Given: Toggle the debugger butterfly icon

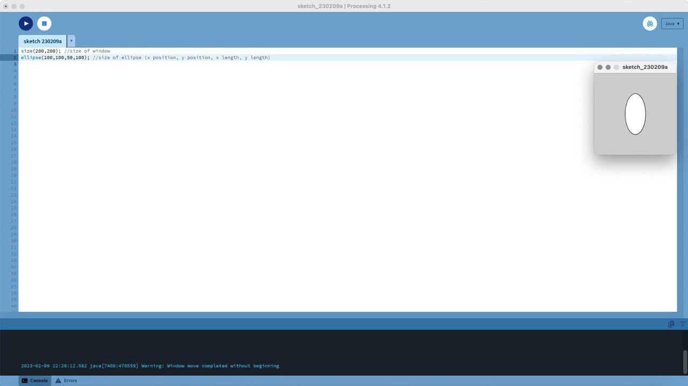Looking at the screenshot, I should (x=650, y=24).
